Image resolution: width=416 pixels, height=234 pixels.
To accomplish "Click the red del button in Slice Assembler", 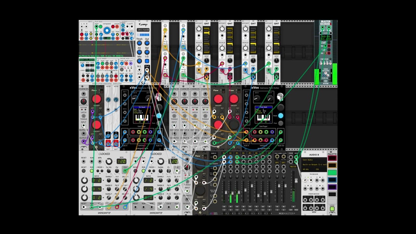I will pos(116,76).
